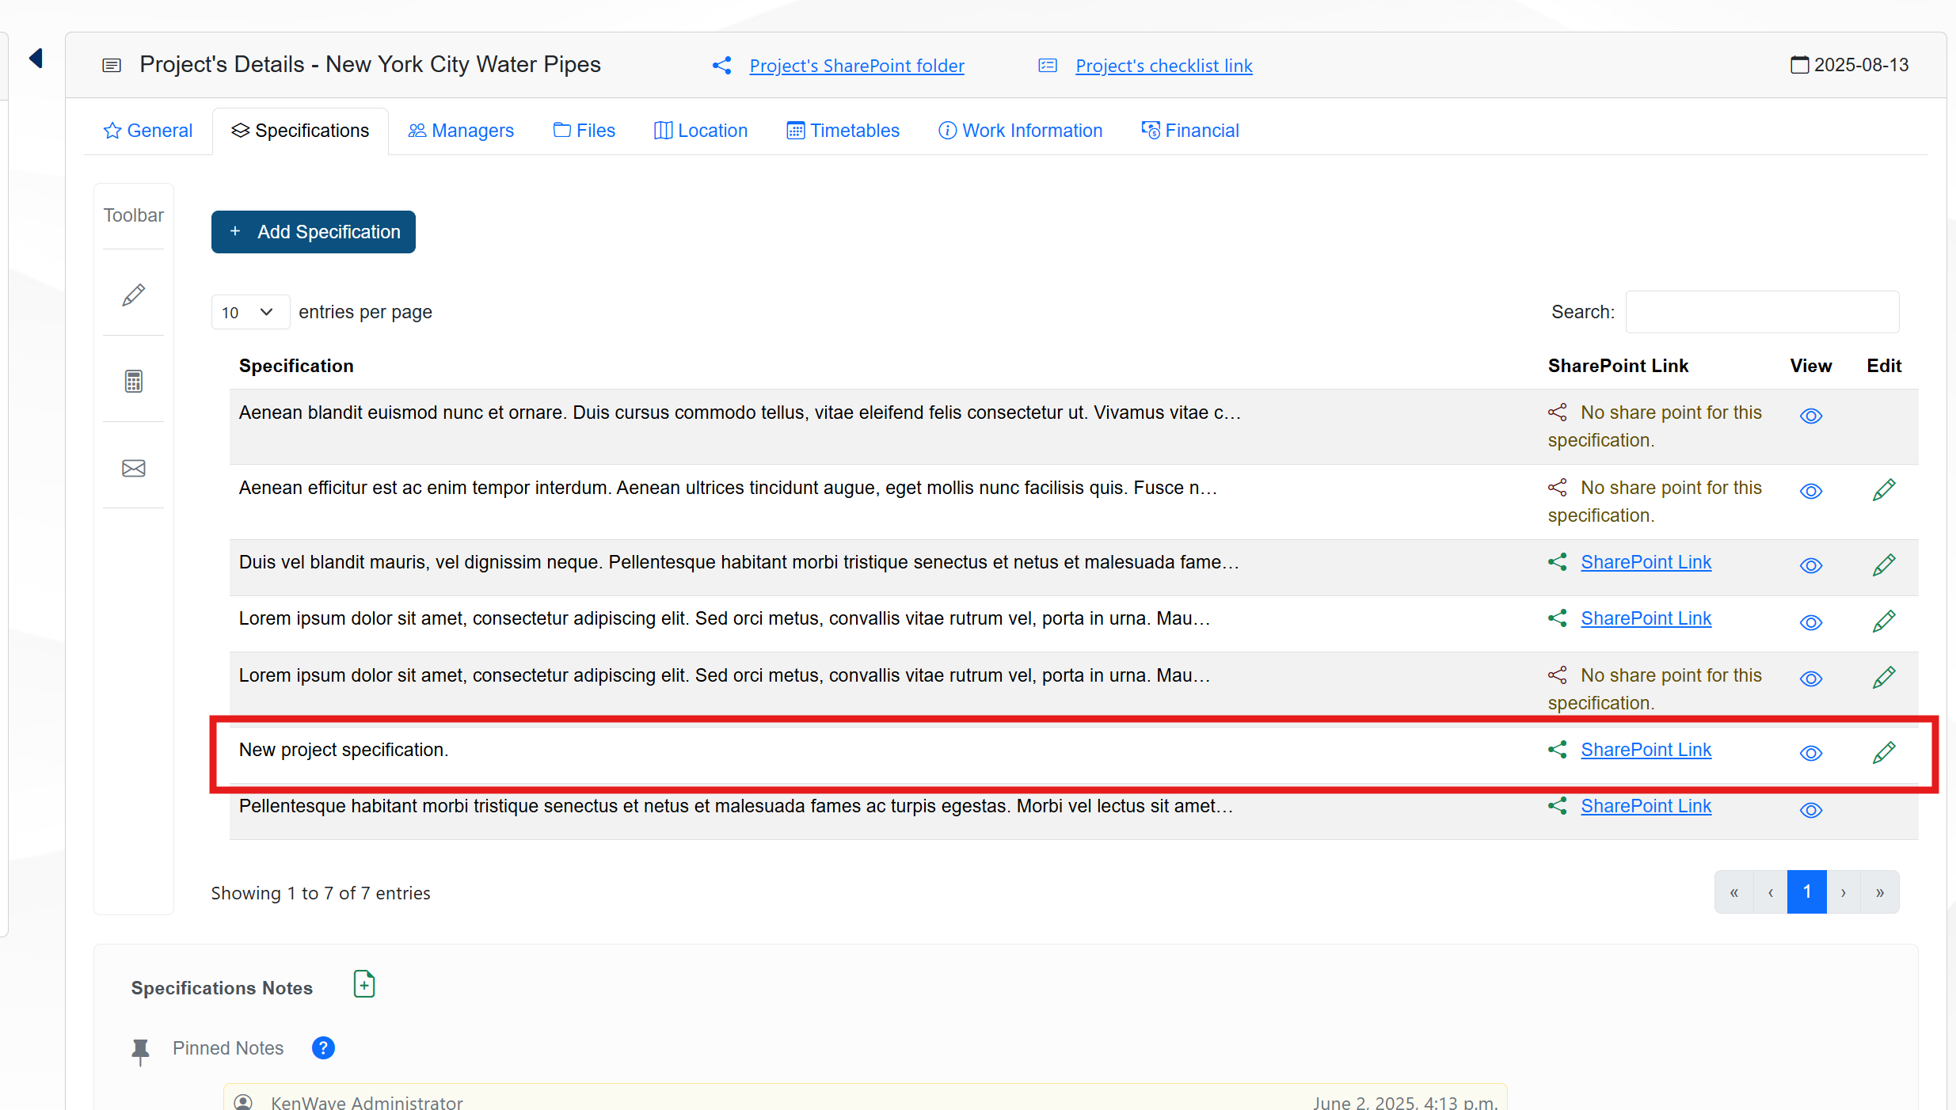Open the calculator tool in the Toolbar
This screenshot has height=1110, width=1956.
click(133, 382)
